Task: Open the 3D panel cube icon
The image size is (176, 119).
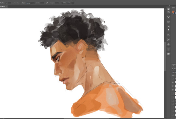Action: pyautogui.click(x=169, y=44)
